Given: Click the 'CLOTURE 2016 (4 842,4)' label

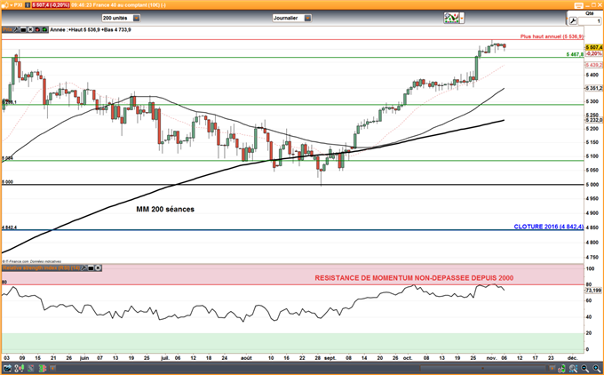Looking at the screenshot, I should pyautogui.click(x=549, y=227).
